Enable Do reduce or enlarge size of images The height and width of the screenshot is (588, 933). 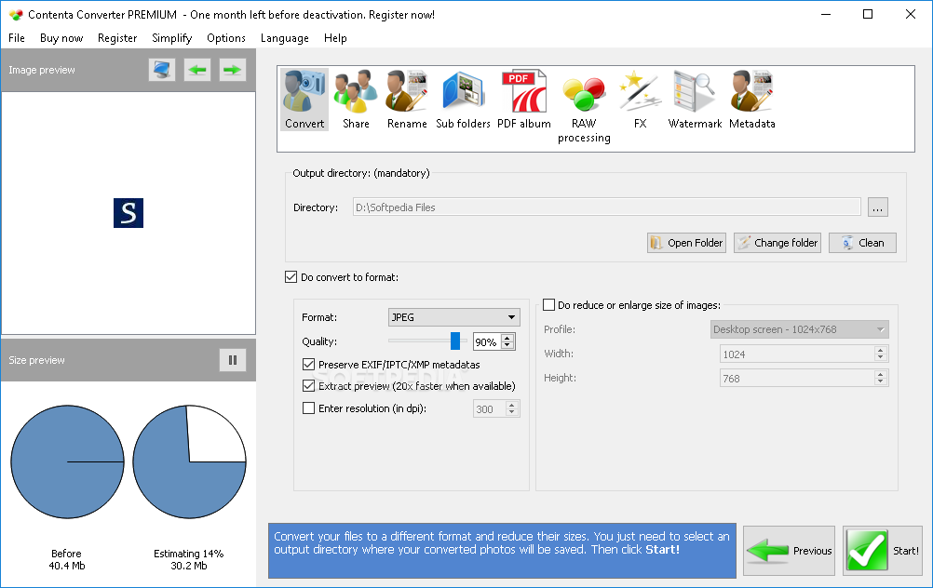[x=548, y=305]
